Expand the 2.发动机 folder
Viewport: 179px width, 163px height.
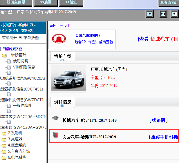(1, 133)
